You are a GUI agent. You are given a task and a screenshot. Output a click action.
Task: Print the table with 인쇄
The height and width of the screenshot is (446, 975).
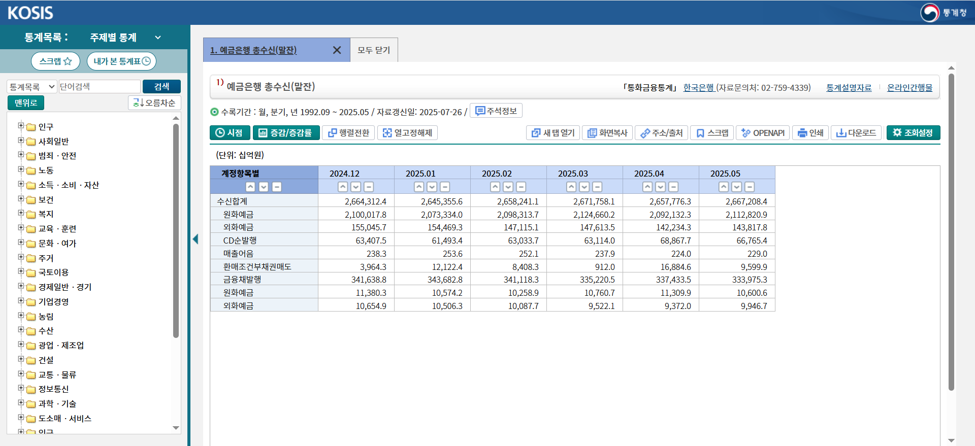pyautogui.click(x=810, y=132)
